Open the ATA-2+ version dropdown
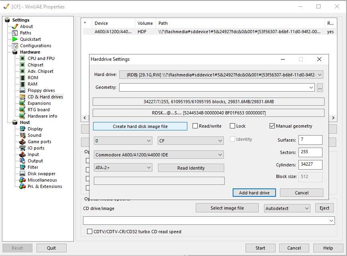This screenshot has height=256, width=347. (123, 168)
